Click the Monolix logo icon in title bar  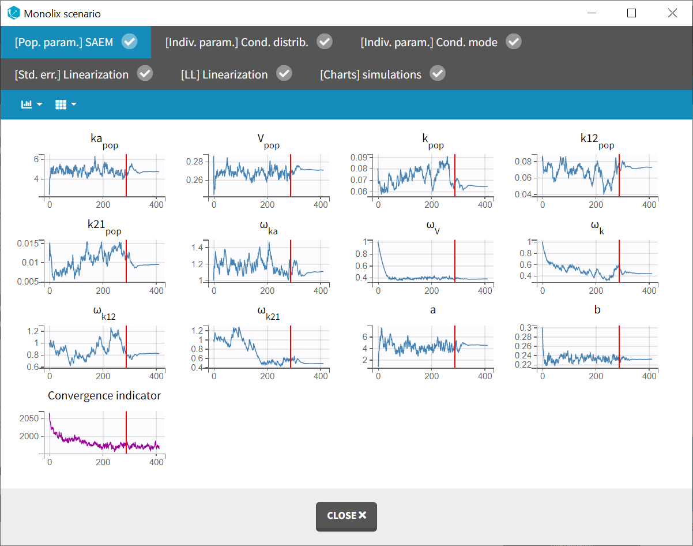pyautogui.click(x=13, y=13)
